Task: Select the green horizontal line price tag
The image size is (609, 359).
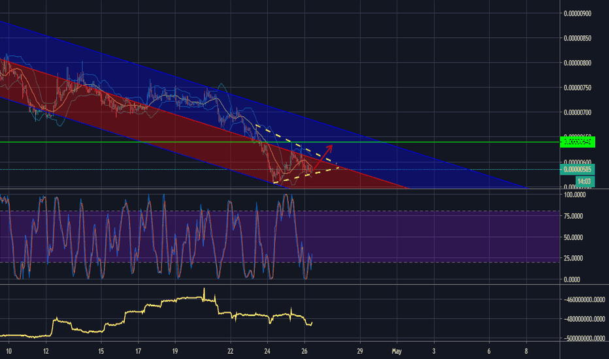Action: click(577, 142)
